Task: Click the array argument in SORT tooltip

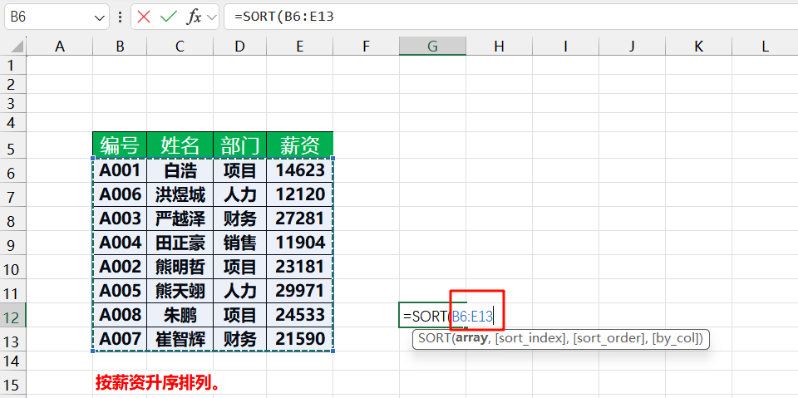Action: (x=471, y=338)
